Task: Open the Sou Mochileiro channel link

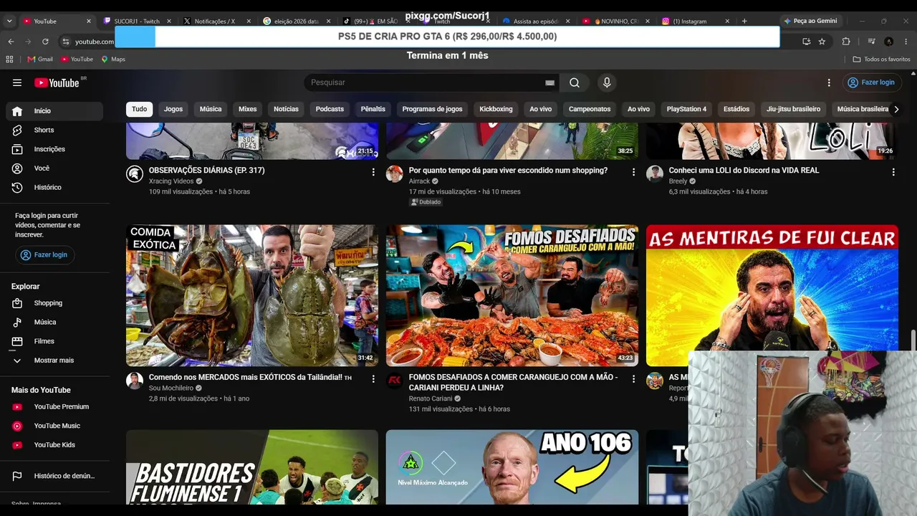Action: pos(171,388)
